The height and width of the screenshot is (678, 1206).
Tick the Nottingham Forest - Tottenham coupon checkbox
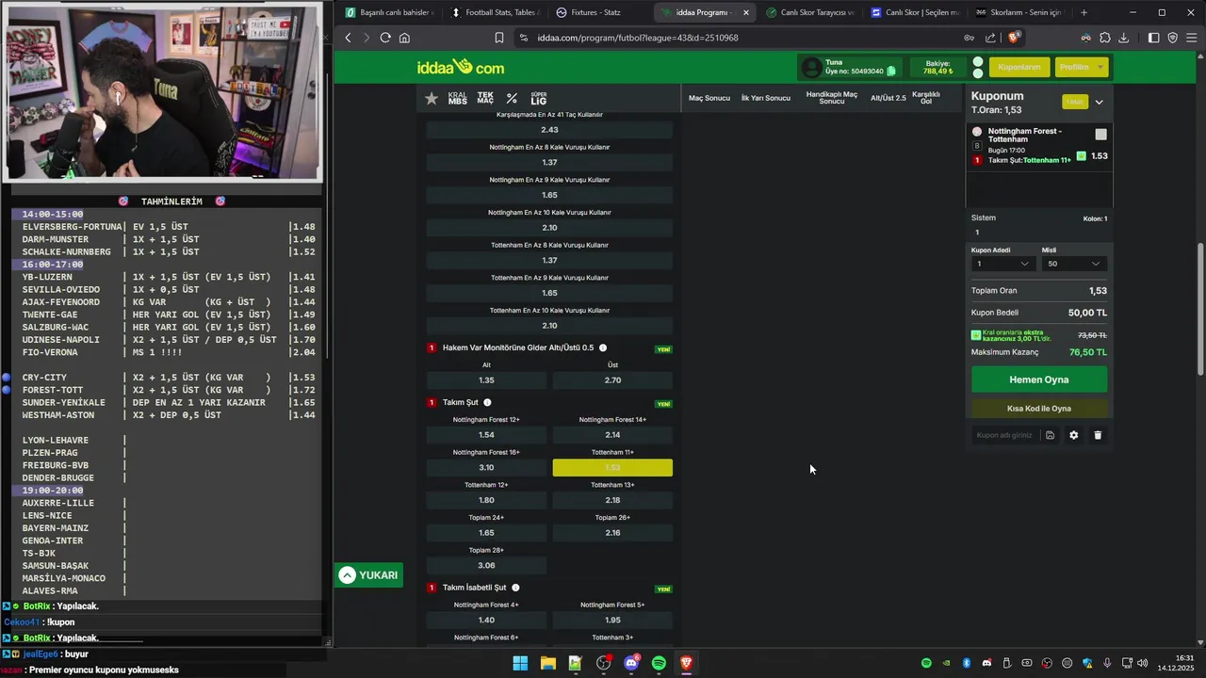[1100, 135]
